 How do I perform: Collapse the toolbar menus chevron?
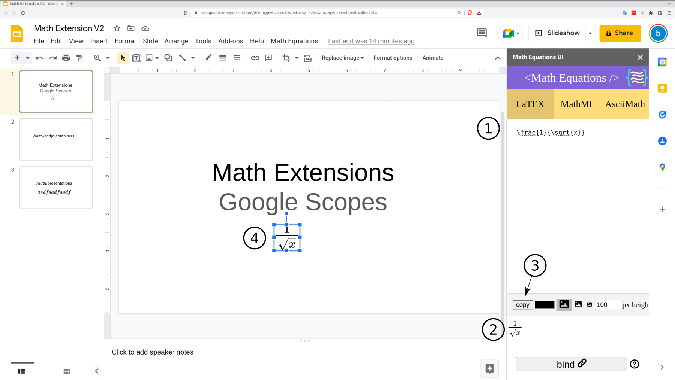(498, 58)
